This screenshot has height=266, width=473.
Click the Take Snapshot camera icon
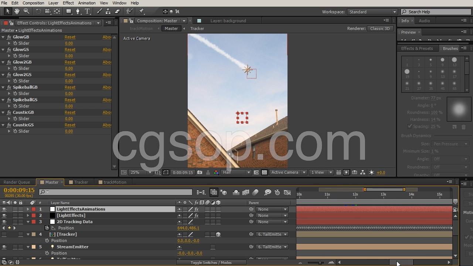(200, 172)
